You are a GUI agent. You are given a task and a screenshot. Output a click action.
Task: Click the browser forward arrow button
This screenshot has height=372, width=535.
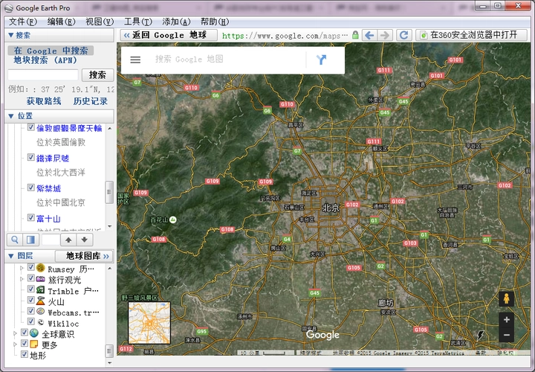[386, 35]
